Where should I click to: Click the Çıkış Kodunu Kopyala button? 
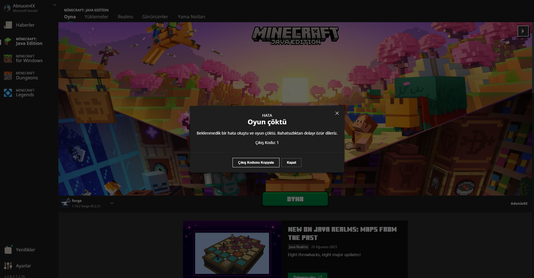pyautogui.click(x=256, y=163)
